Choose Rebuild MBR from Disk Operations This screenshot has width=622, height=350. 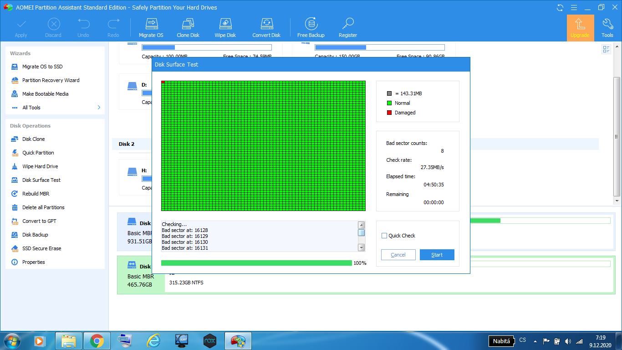pos(36,194)
